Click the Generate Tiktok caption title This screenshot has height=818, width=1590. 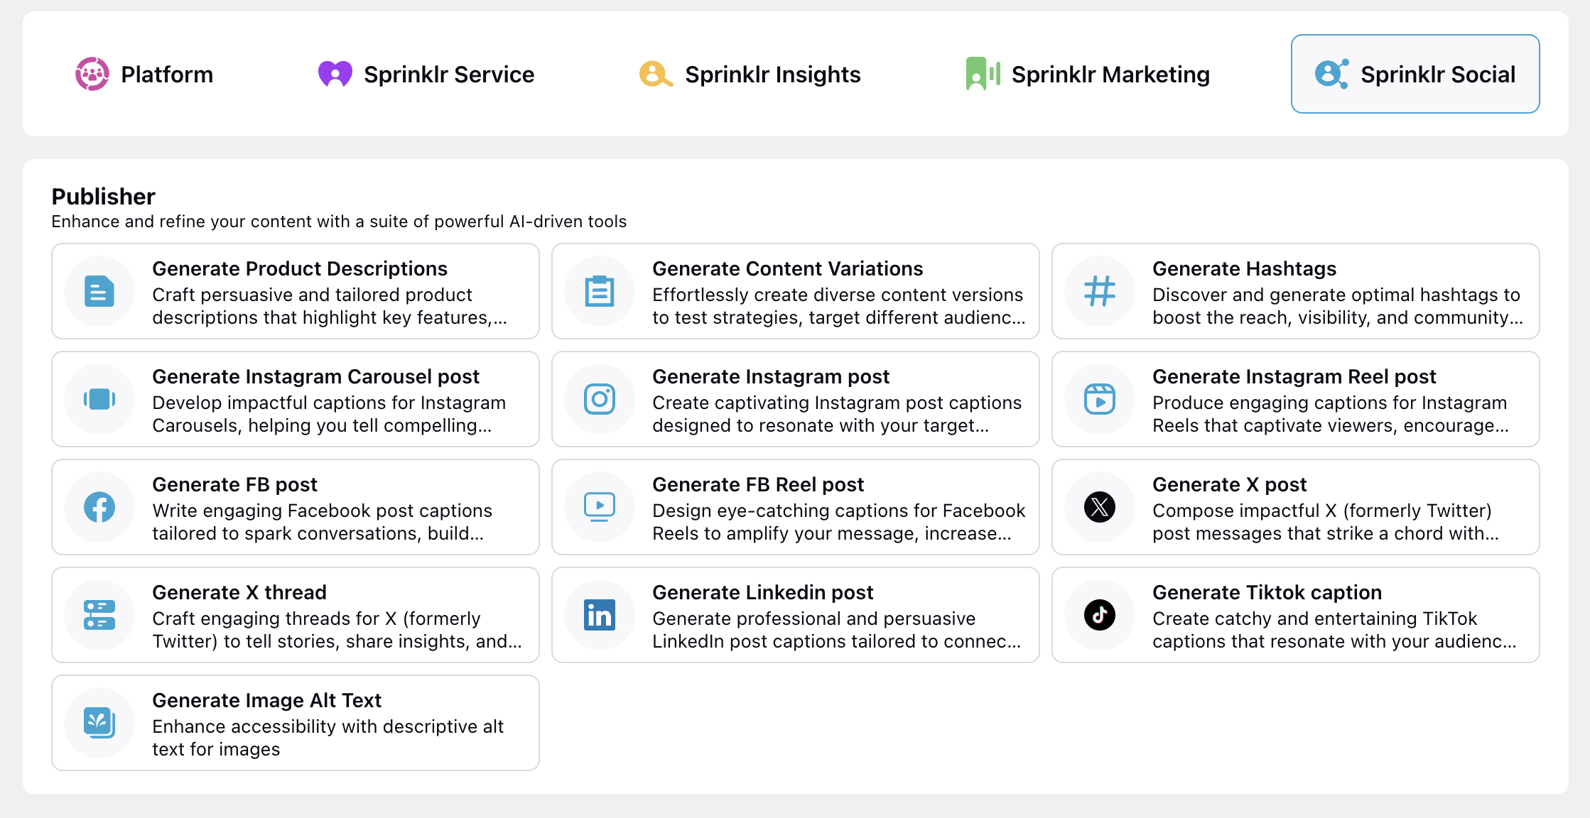pos(1267,592)
